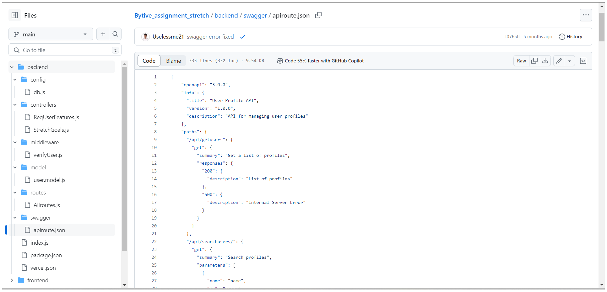Click the add file plus icon
Viewport: 607px width, 292px height.
click(103, 34)
